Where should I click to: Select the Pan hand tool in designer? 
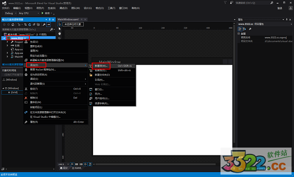[60, 34]
